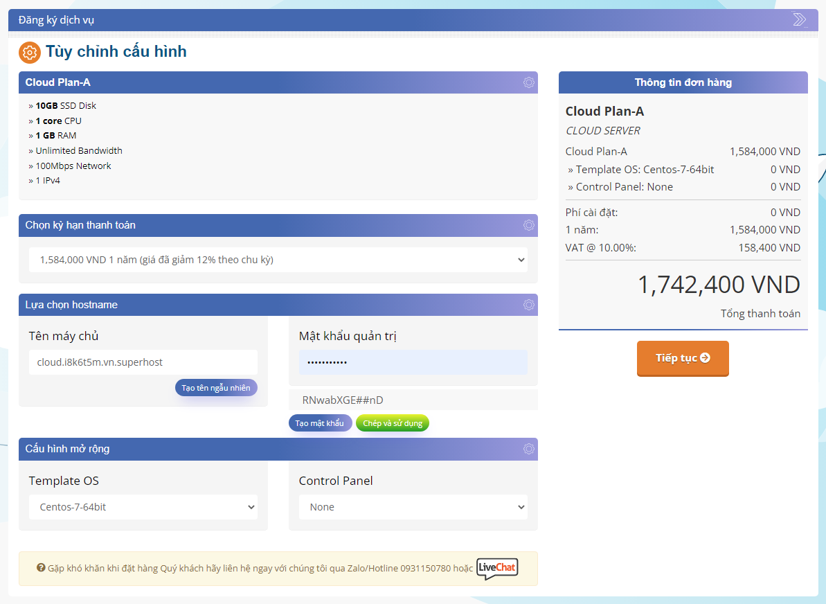Click Tạo tên ngẫu nhiên to generate hostname
The width and height of the screenshot is (826, 604).
[215, 387]
